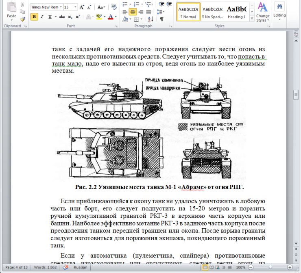Toggle Underline formatting
Image resolution: width=301 pixels, height=273 pixels.
pos(50,17)
